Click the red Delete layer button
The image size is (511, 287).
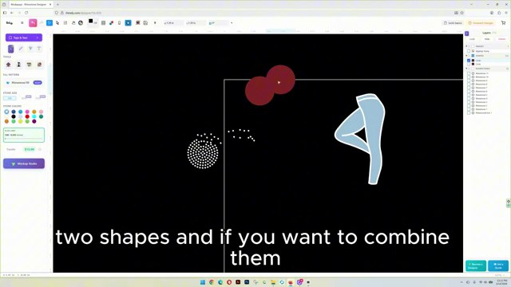pyautogui.click(x=502, y=39)
